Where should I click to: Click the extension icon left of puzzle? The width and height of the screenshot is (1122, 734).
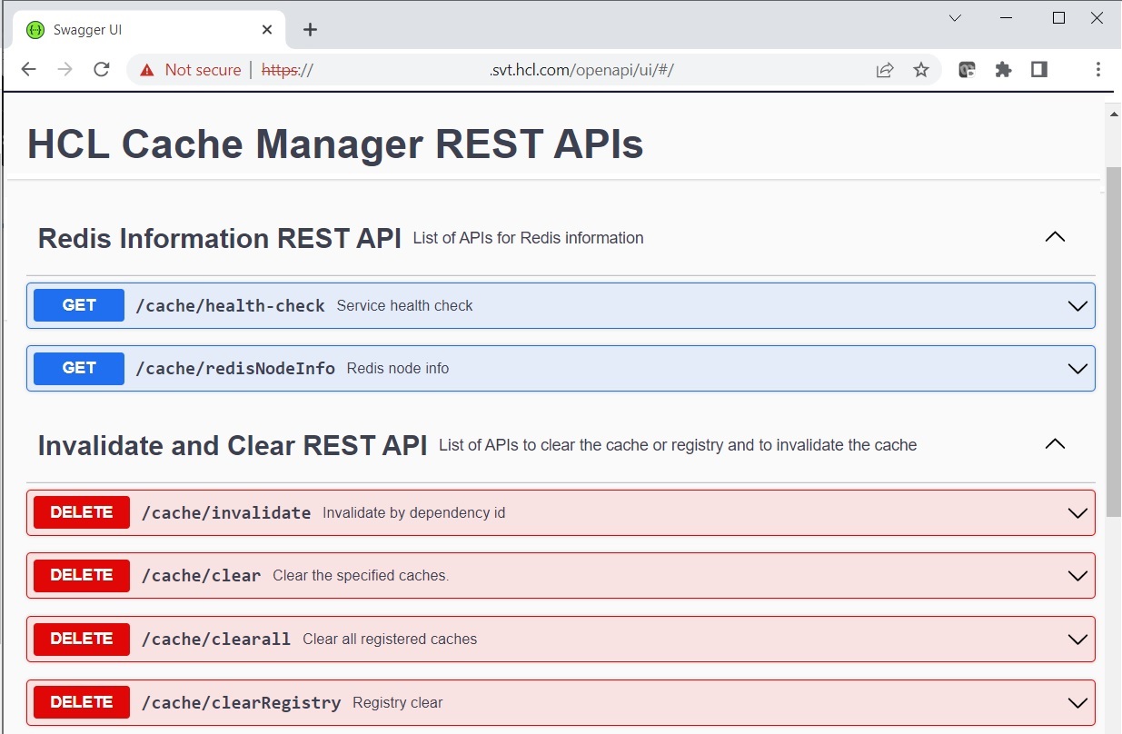968,70
